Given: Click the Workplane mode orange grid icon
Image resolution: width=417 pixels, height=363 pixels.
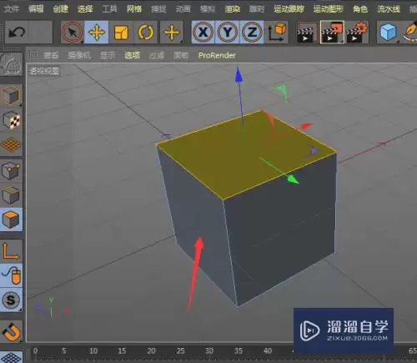Looking at the screenshot, I should 11,144.
